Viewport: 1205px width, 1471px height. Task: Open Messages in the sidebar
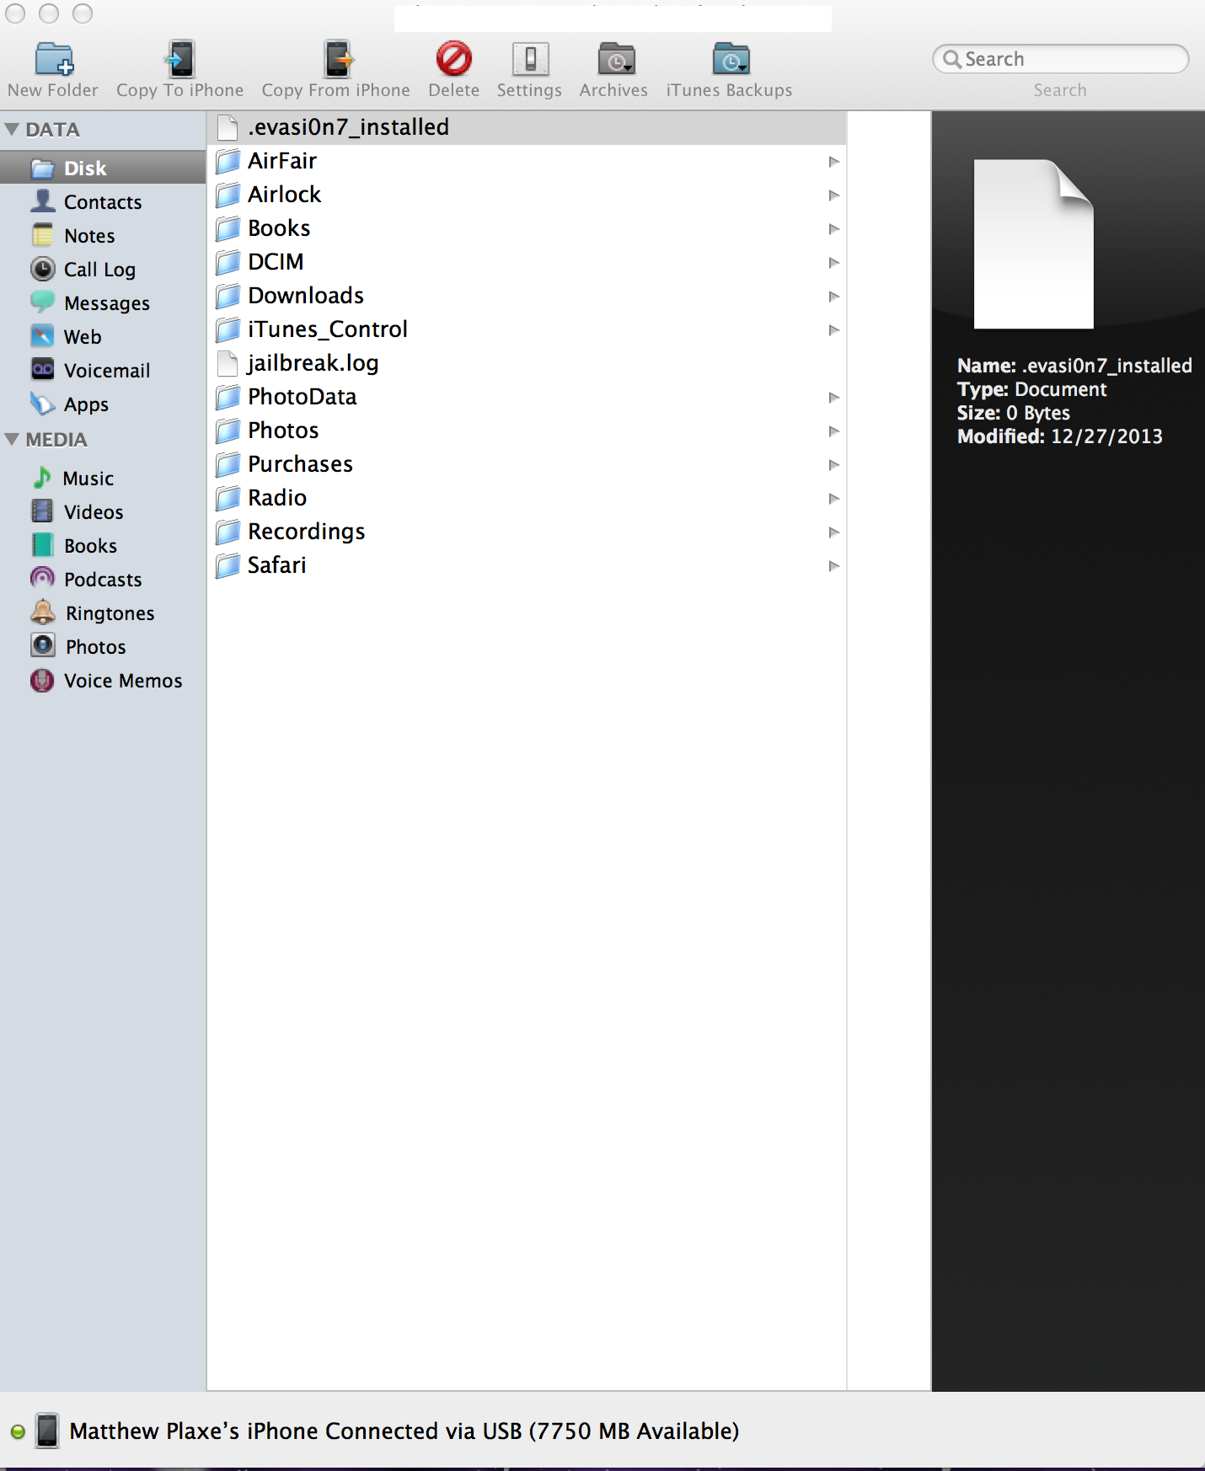pos(103,302)
